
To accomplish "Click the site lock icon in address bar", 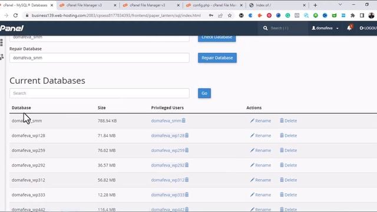I will (x=27, y=15).
